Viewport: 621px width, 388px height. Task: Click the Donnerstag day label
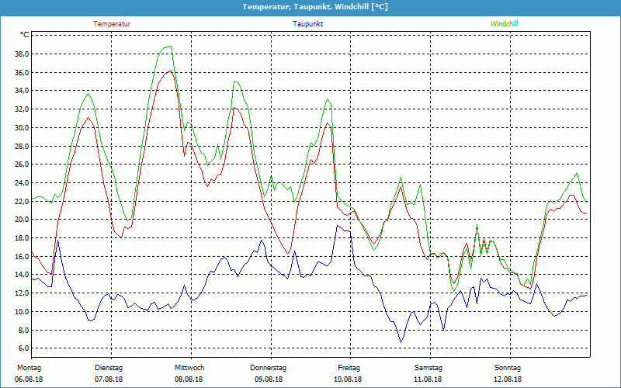pos(268,368)
